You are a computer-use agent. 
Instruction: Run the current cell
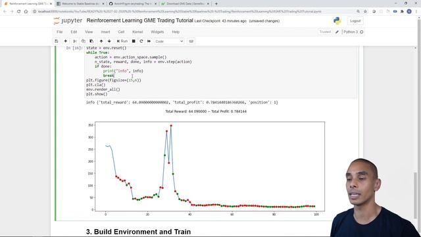point(122,41)
